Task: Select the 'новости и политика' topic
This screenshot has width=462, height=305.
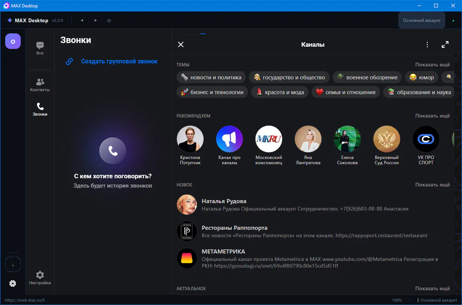Action: [211, 77]
